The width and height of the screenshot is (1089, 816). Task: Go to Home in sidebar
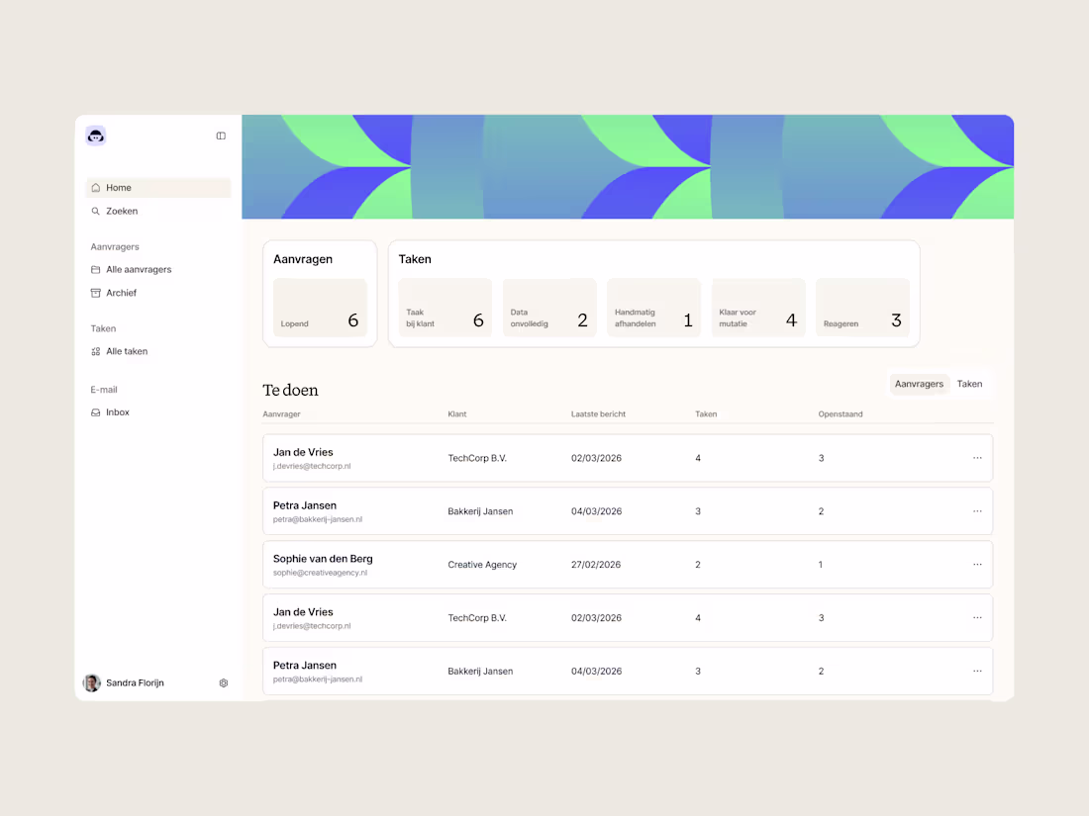[x=158, y=187]
